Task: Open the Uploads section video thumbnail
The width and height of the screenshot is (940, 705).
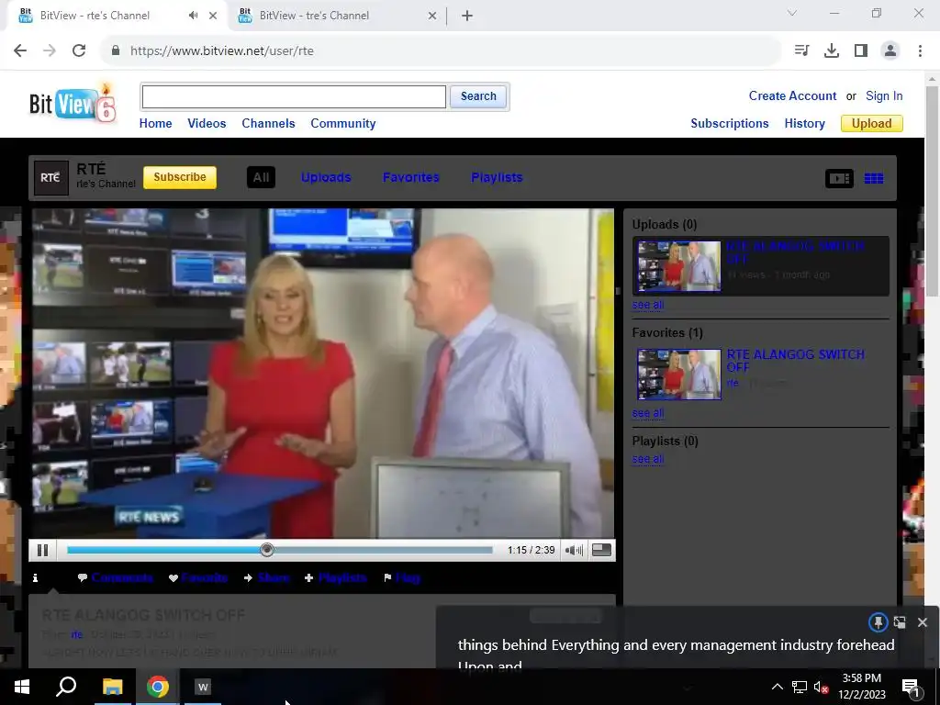Action: (679, 266)
